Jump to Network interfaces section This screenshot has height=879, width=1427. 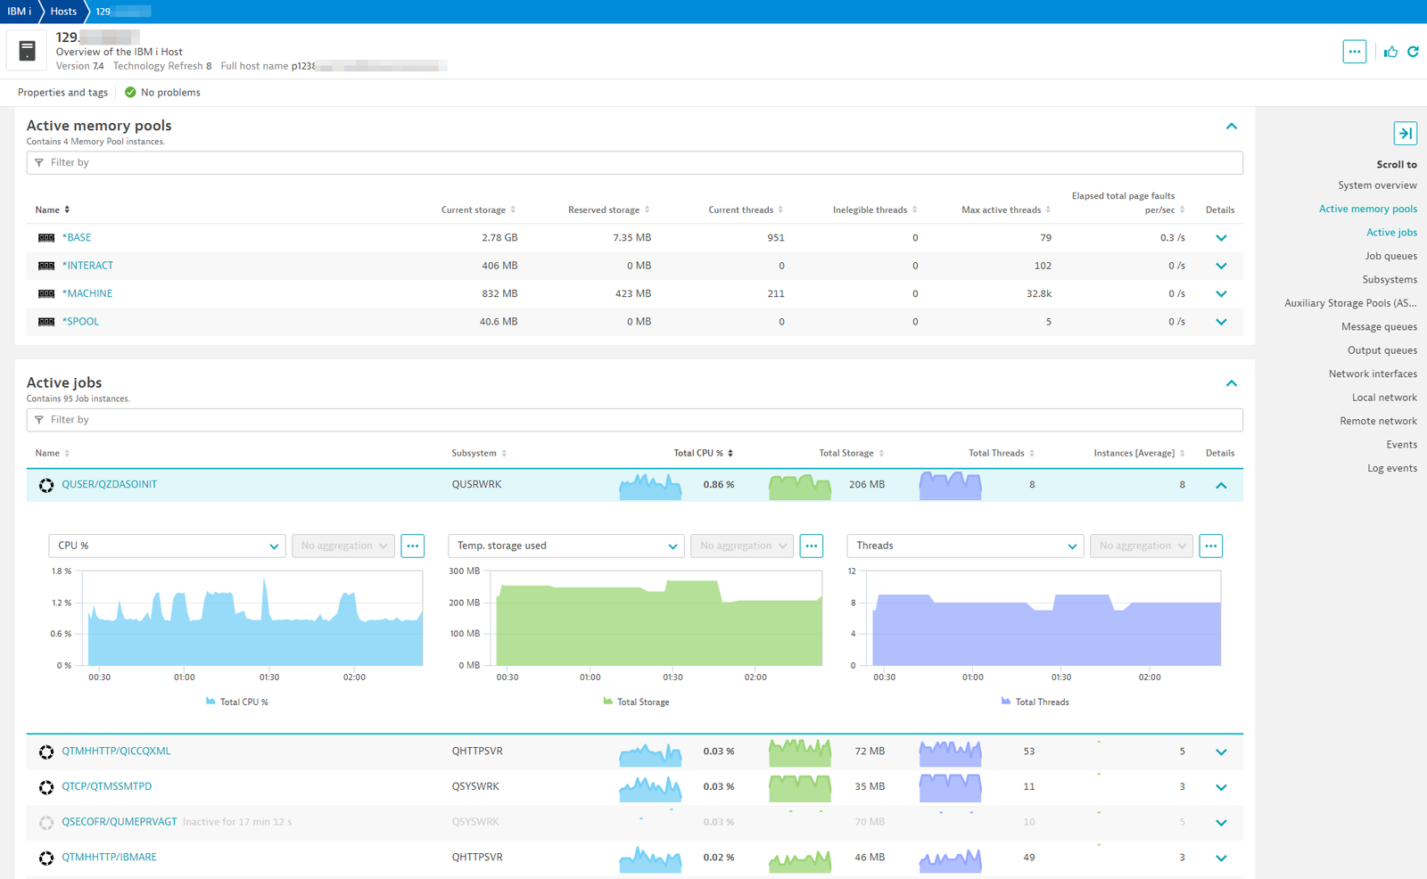coord(1373,374)
